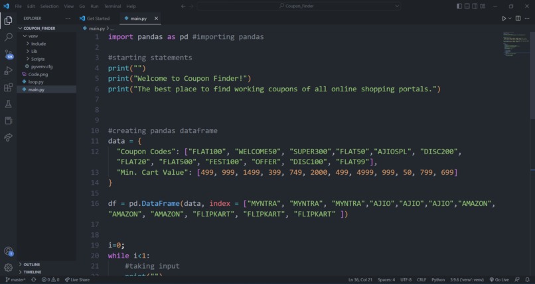Click the feedback icon in status bar
Image resolution: width=535 pixels, height=284 pixels.
(x=517, y=279)
